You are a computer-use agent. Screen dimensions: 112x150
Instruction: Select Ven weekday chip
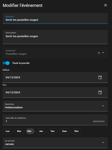coord(52,131)
